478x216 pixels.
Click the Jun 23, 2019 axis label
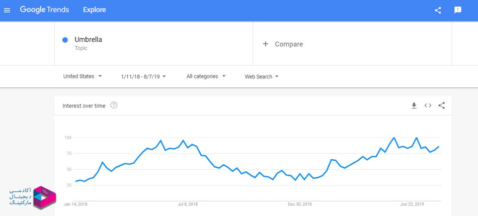tap(413, 204)
